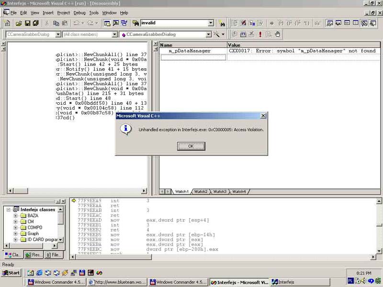Click the red exclamation Execute Program icon
383x287 pixels.
click(260, 34)
